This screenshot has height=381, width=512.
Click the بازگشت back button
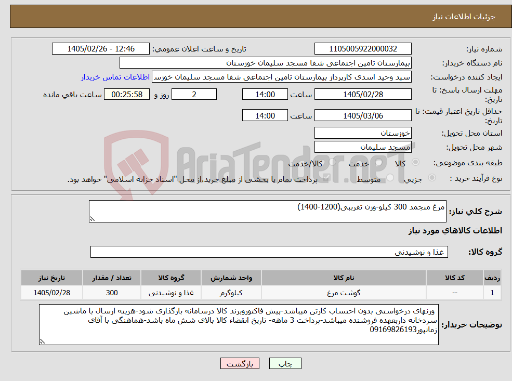coord(240,363)
